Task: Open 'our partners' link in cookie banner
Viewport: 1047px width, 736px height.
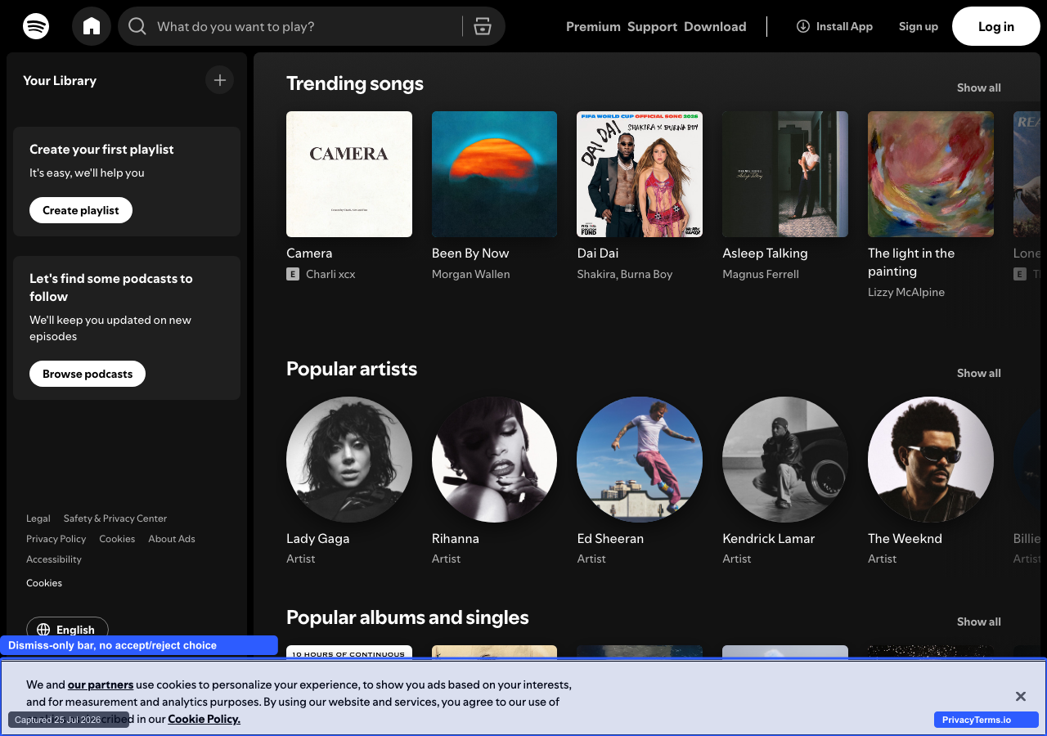Action: [101, 684]
